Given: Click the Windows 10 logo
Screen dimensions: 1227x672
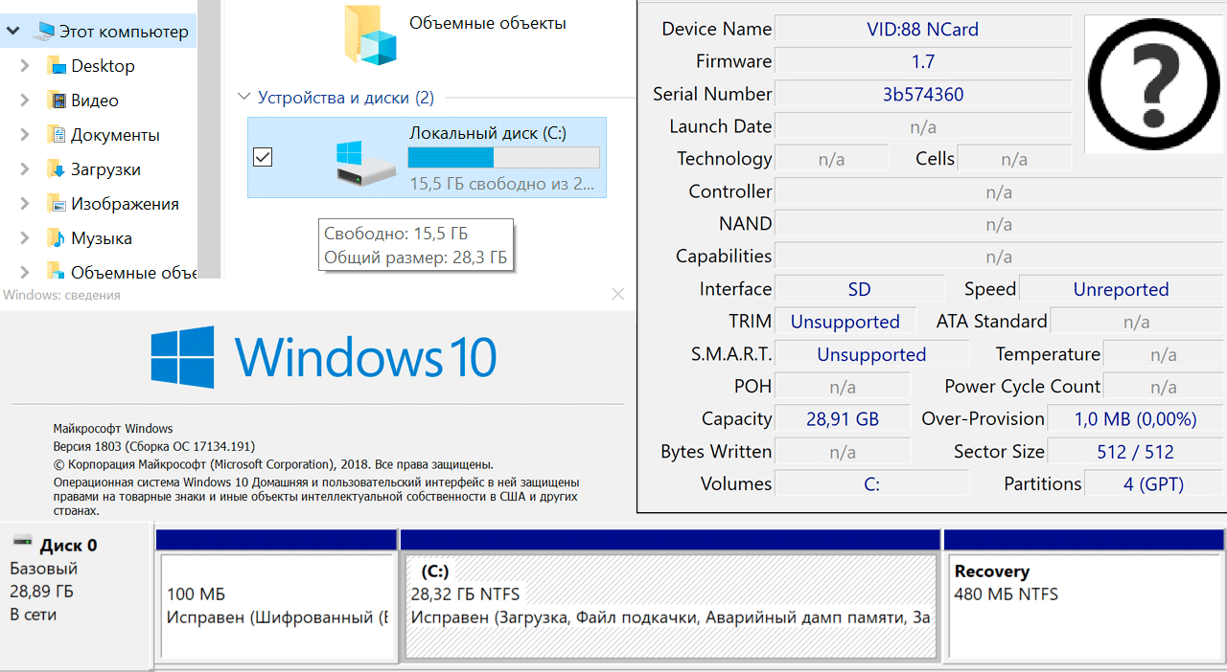Looking at the screenshot, I should click(182, 356).
